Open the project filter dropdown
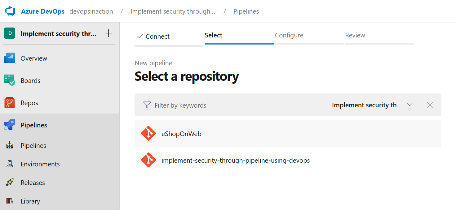The width and height of the screenshot is (456, 210). [372, 105]
